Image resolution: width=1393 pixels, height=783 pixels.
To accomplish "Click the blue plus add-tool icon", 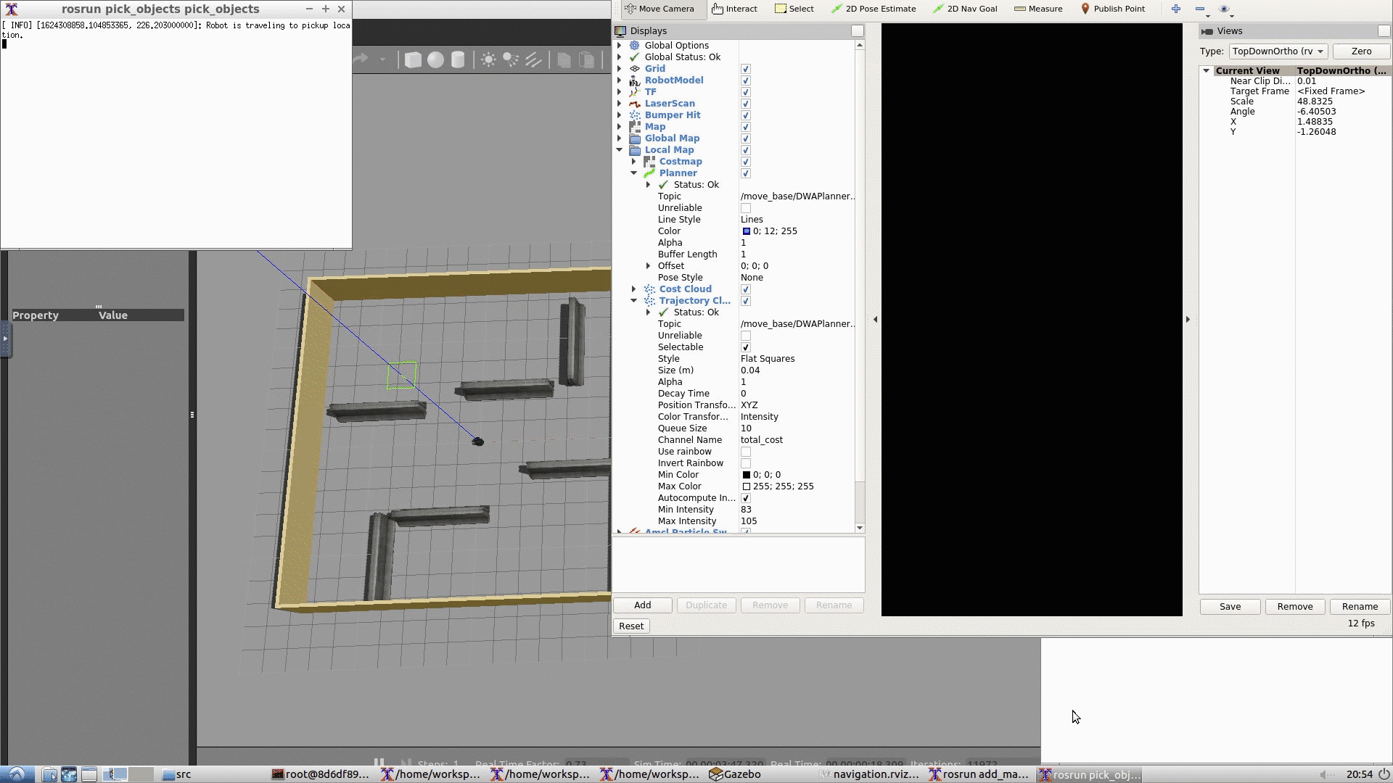I will pyautogui.click(x=1176, y=9).
